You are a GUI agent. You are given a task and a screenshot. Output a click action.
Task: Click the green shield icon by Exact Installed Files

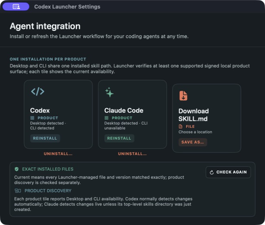[x=17, y=169]
